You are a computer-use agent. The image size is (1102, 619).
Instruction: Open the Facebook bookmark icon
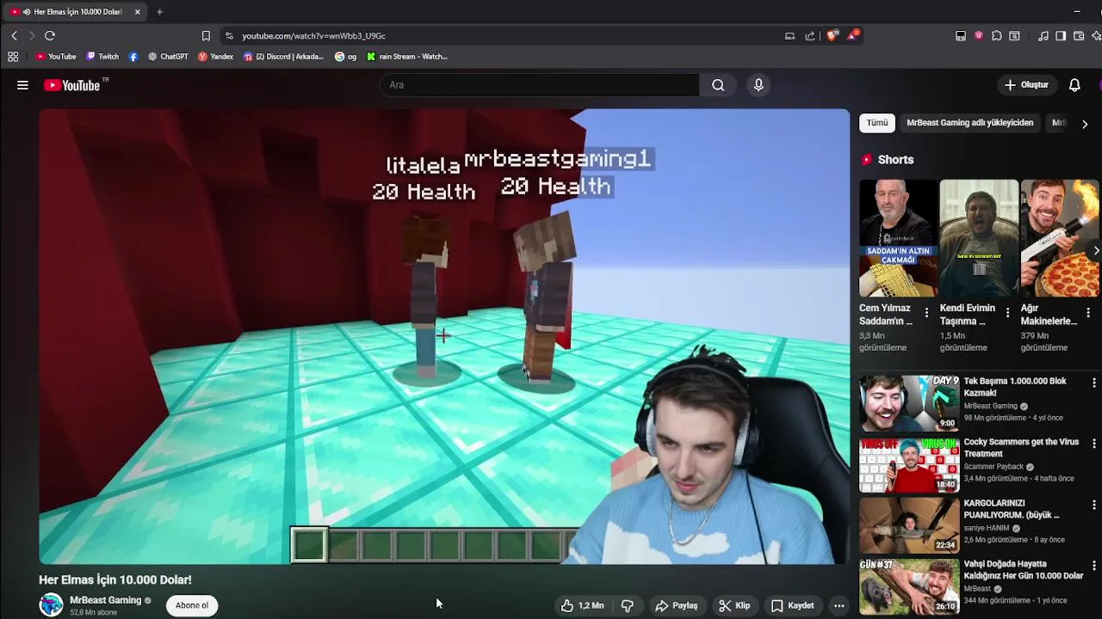pos(133,57)
